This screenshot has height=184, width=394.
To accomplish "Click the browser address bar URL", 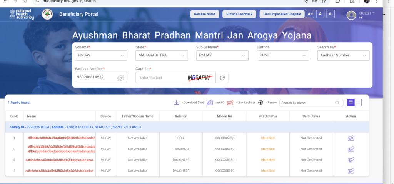I will (69, 1).
